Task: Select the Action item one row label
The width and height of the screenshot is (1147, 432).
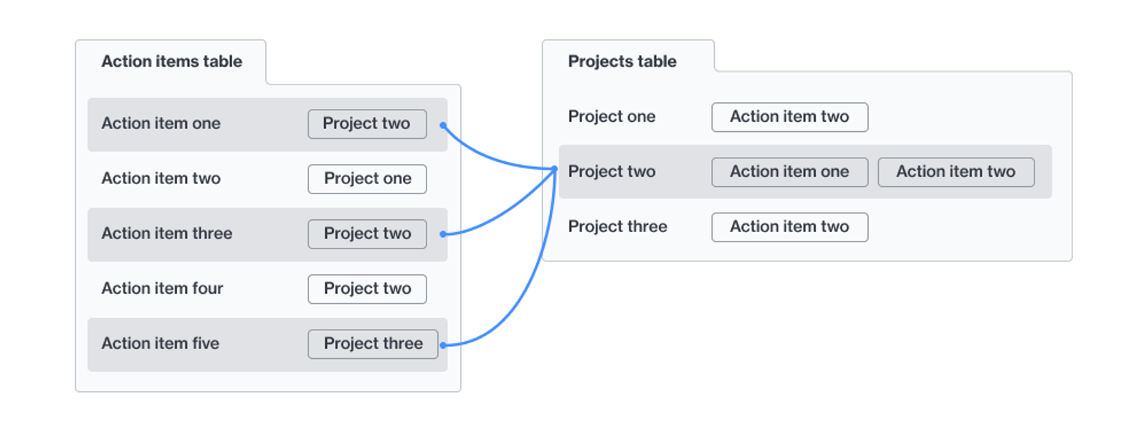Action: click(x=161, y=123)
